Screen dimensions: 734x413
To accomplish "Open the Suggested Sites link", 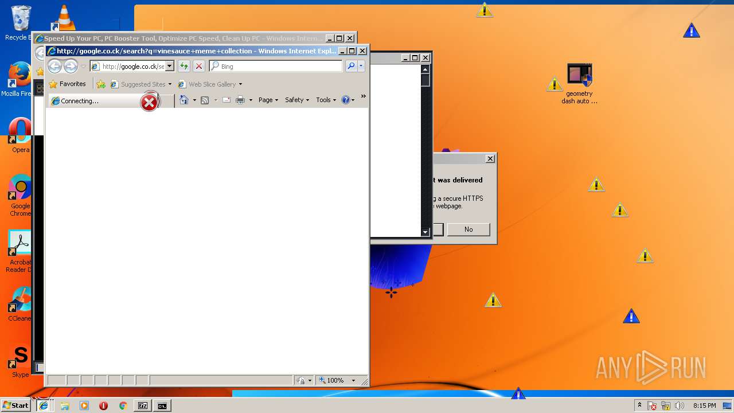I will click(140, 84).
